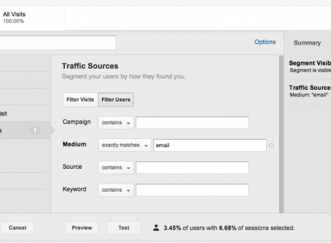Image resolution: width=331 pixels, height=243 pixels.
Task: Open the Keyword contains dropdown
Action: [x=116, y=190]
